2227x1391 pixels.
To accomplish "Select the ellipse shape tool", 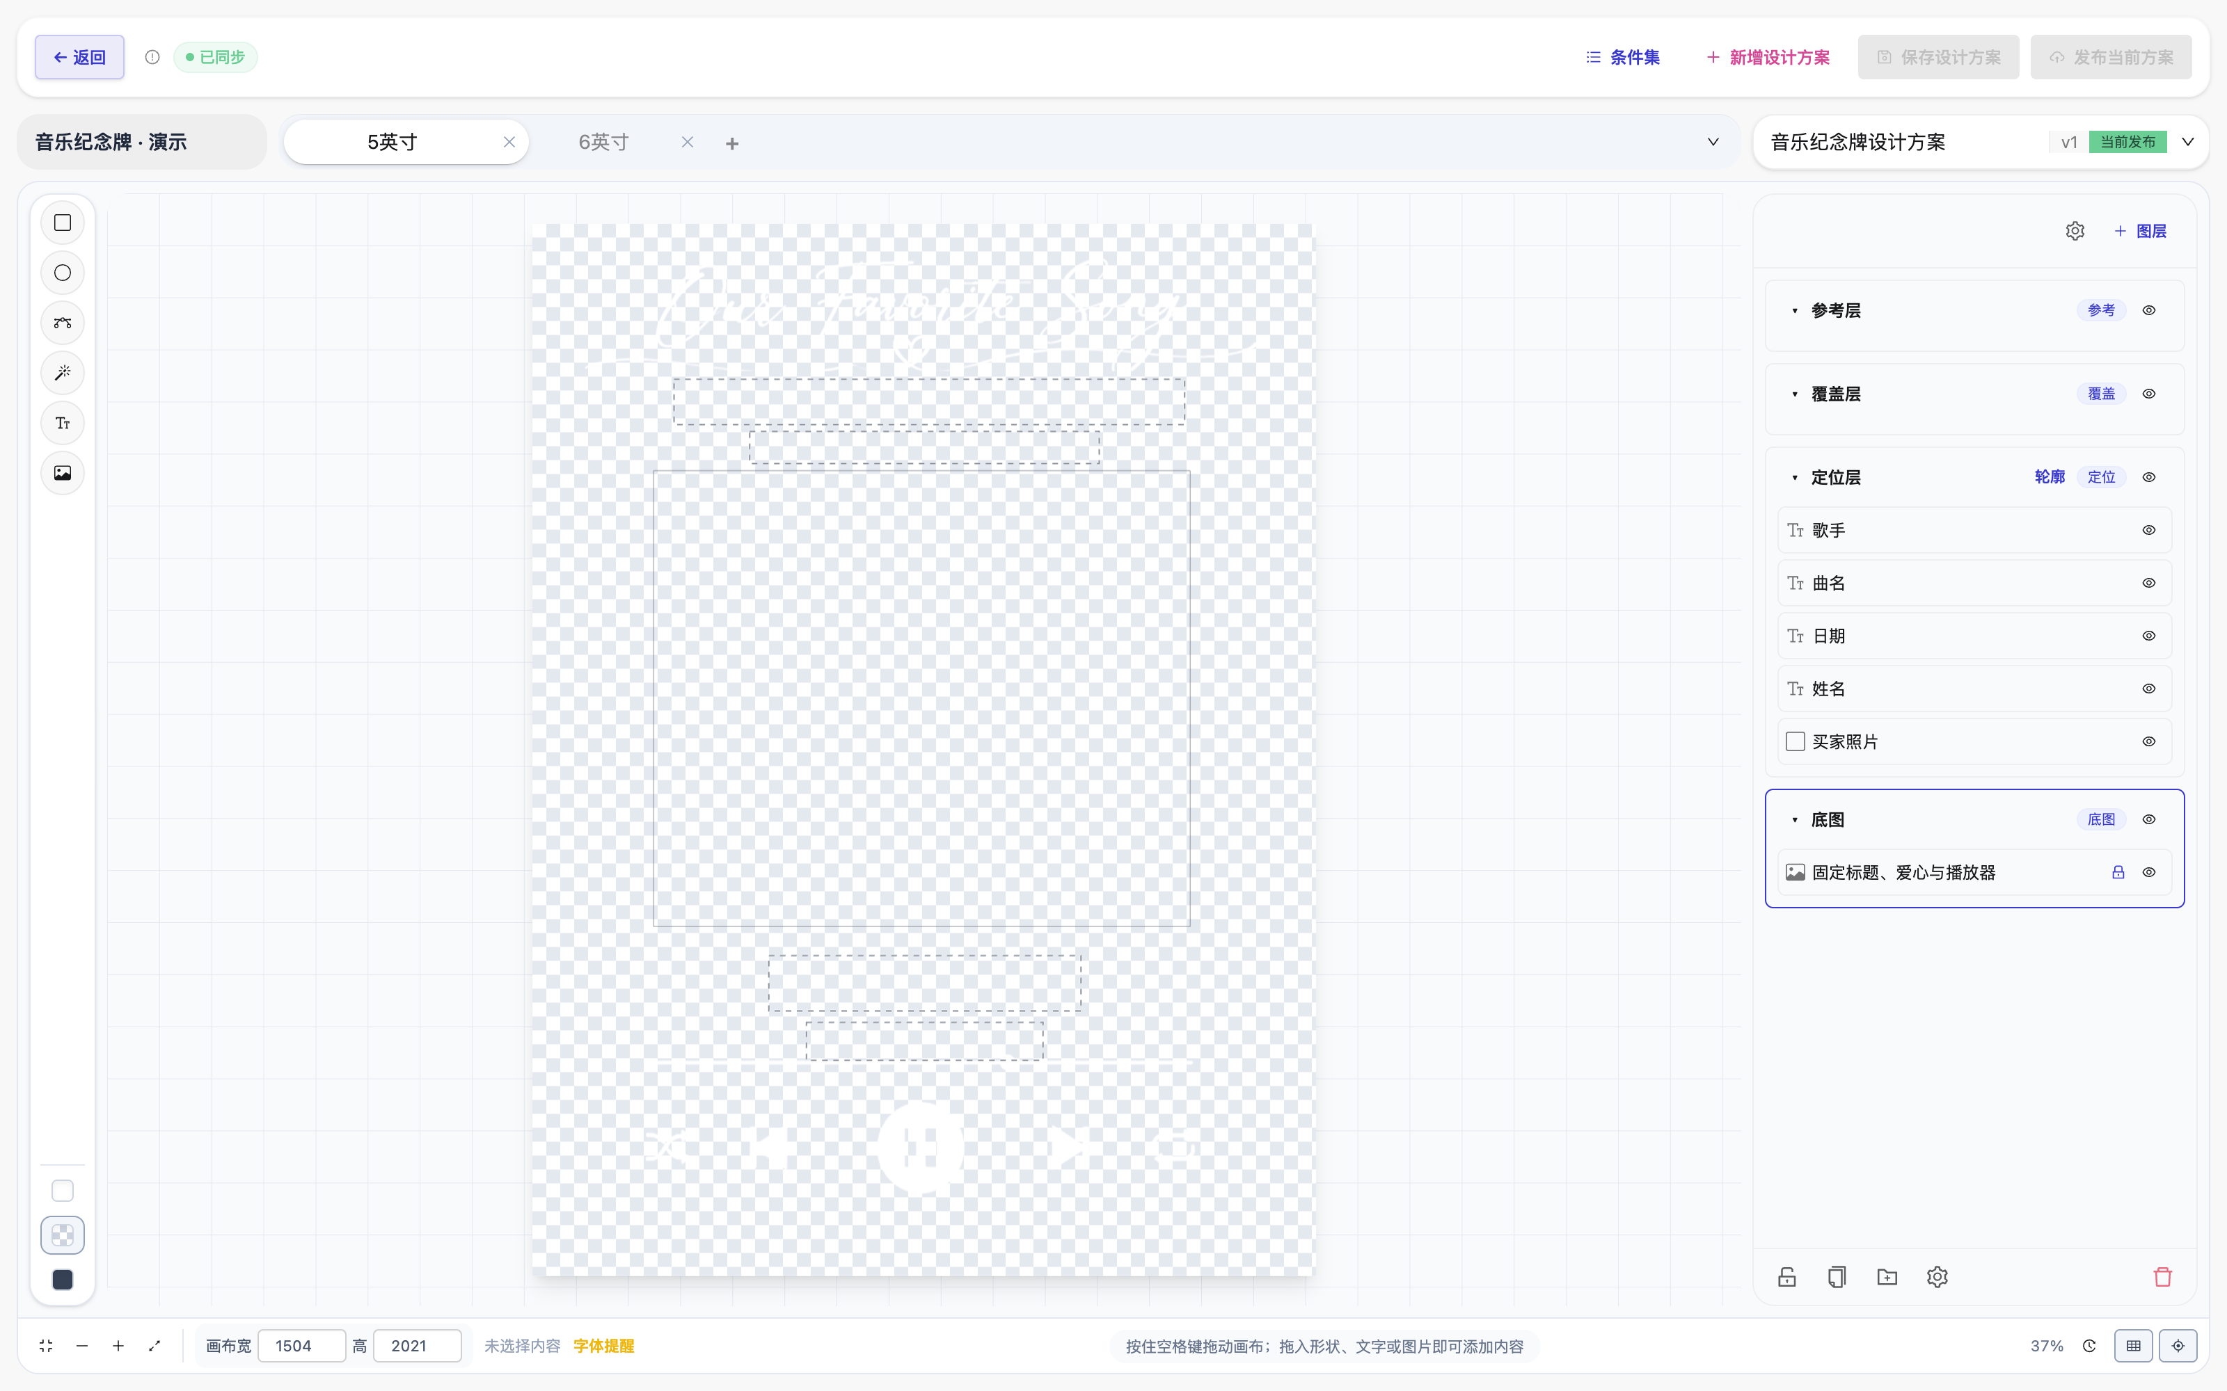I will point(63,273).
